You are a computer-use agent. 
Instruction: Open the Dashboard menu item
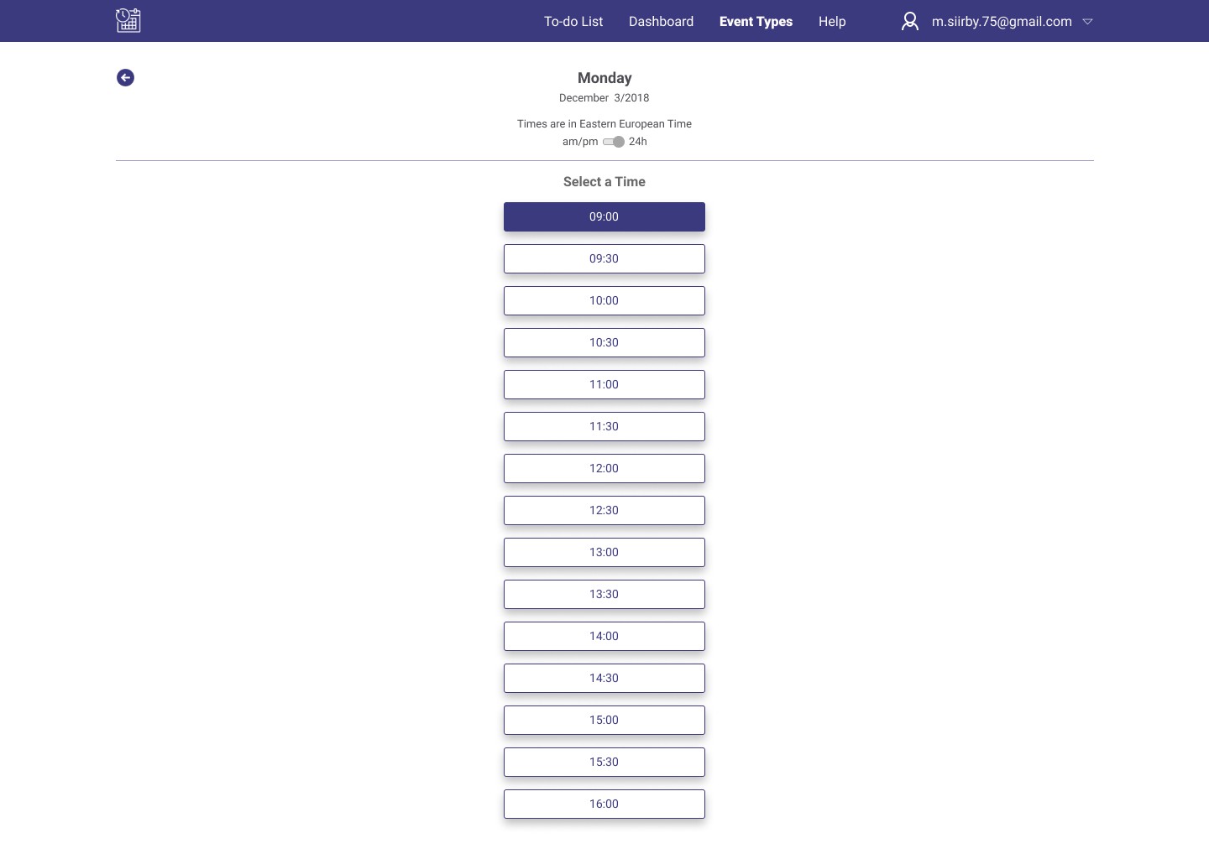tap(661, 22)
